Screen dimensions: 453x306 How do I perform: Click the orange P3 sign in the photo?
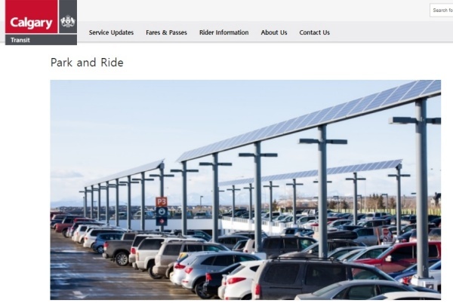162,201
